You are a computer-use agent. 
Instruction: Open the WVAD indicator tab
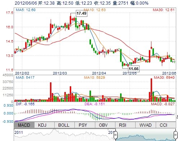pyautogui.click(x=146, y=125)
